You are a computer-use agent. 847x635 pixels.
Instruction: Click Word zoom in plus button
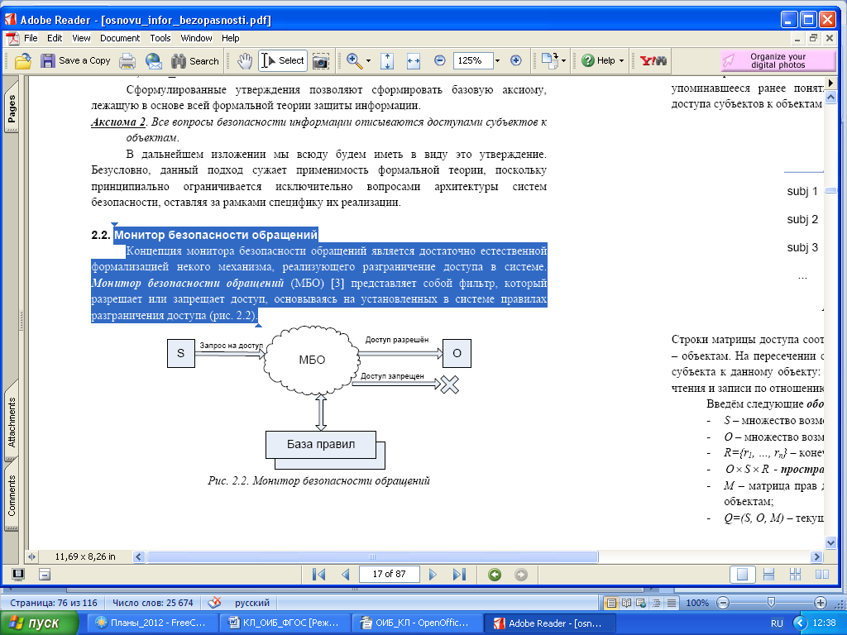820,603
